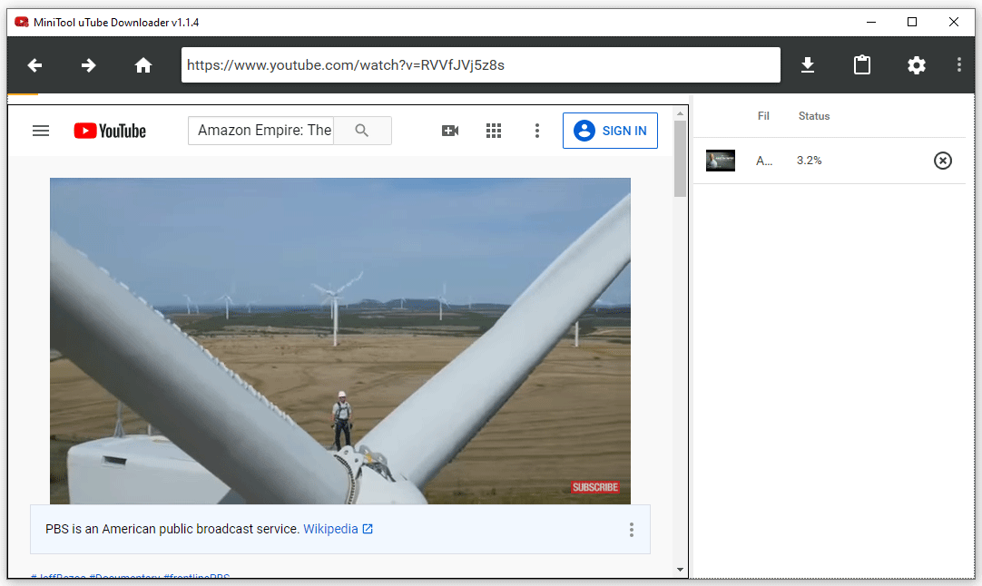982x586 pixels.
Task: Open the Wikipedia link about PBS
Action: pyautogui.click(x=332, y=528)
